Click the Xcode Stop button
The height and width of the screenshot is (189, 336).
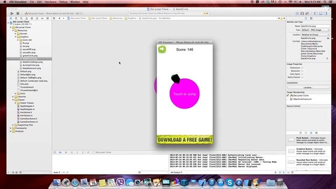pos(18,13)
